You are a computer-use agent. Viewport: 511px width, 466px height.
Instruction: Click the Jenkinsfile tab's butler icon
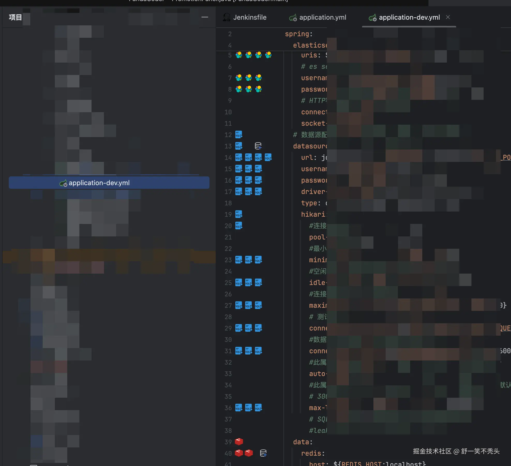point(227,17)
